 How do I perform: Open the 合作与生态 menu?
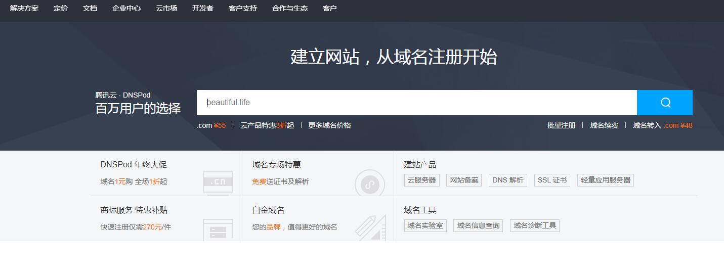[290, 8]
